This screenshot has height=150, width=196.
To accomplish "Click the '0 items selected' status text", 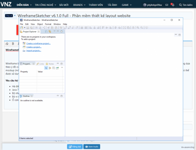I will 26,138.
